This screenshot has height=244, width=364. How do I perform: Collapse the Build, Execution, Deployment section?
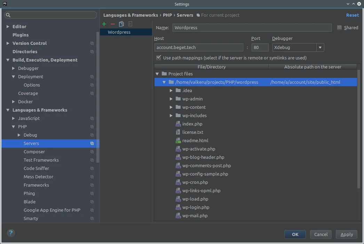pyautogui.click(x=8, y=60)
